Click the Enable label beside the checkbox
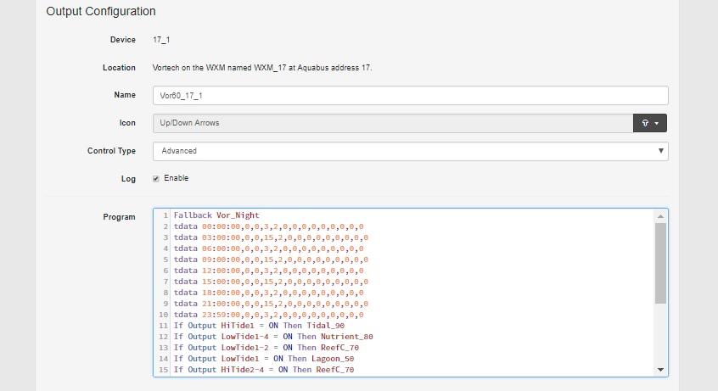 [x=176, y=178]
